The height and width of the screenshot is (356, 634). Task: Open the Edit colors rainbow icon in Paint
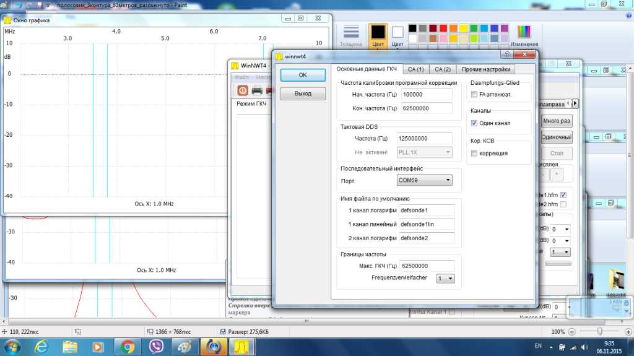[524, 32]
